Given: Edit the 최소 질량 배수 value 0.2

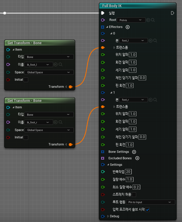Looking at the screenshot, I should click(x=136, y=187).
